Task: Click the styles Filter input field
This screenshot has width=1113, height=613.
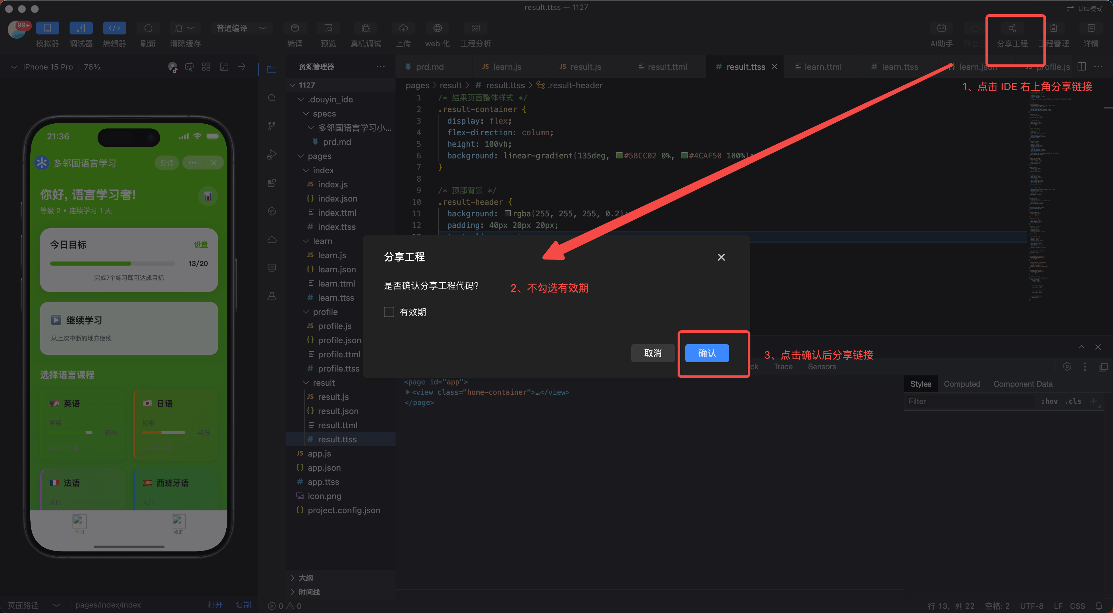Action: (x=968, y=401)
